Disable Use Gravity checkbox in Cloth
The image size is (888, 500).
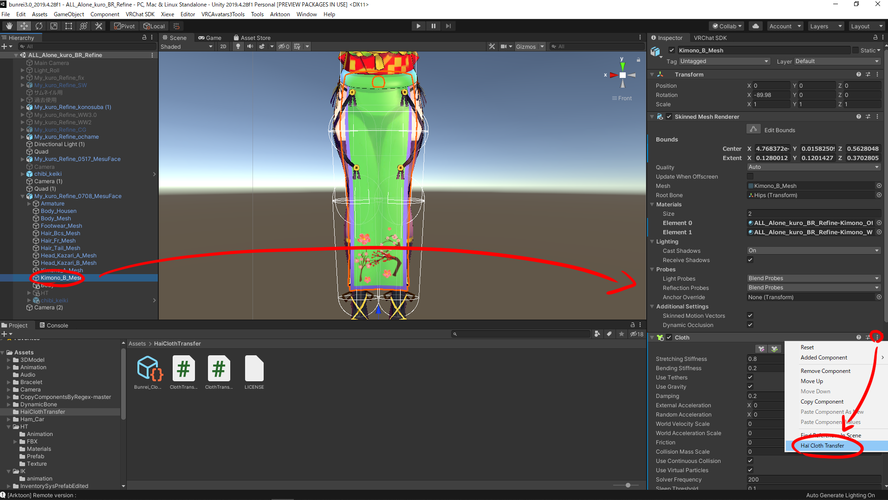click(x=750, y=386)
